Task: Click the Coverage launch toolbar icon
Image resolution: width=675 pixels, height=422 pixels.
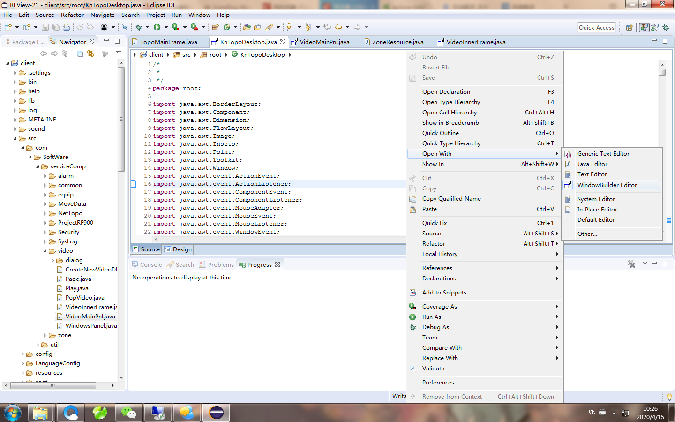Action: pos(176,28)
